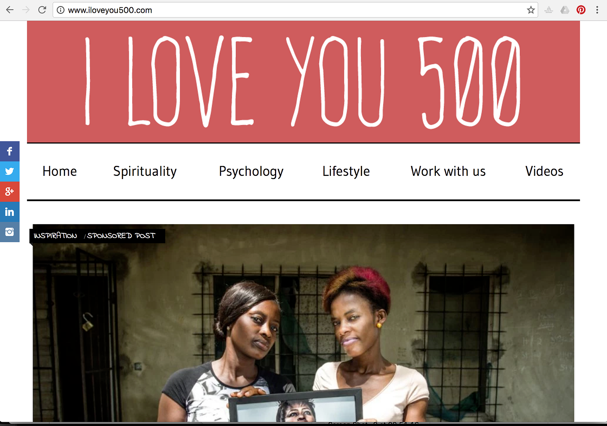Open the Work with us page
This screenshot has width=607, height=426.
point(448,171)
